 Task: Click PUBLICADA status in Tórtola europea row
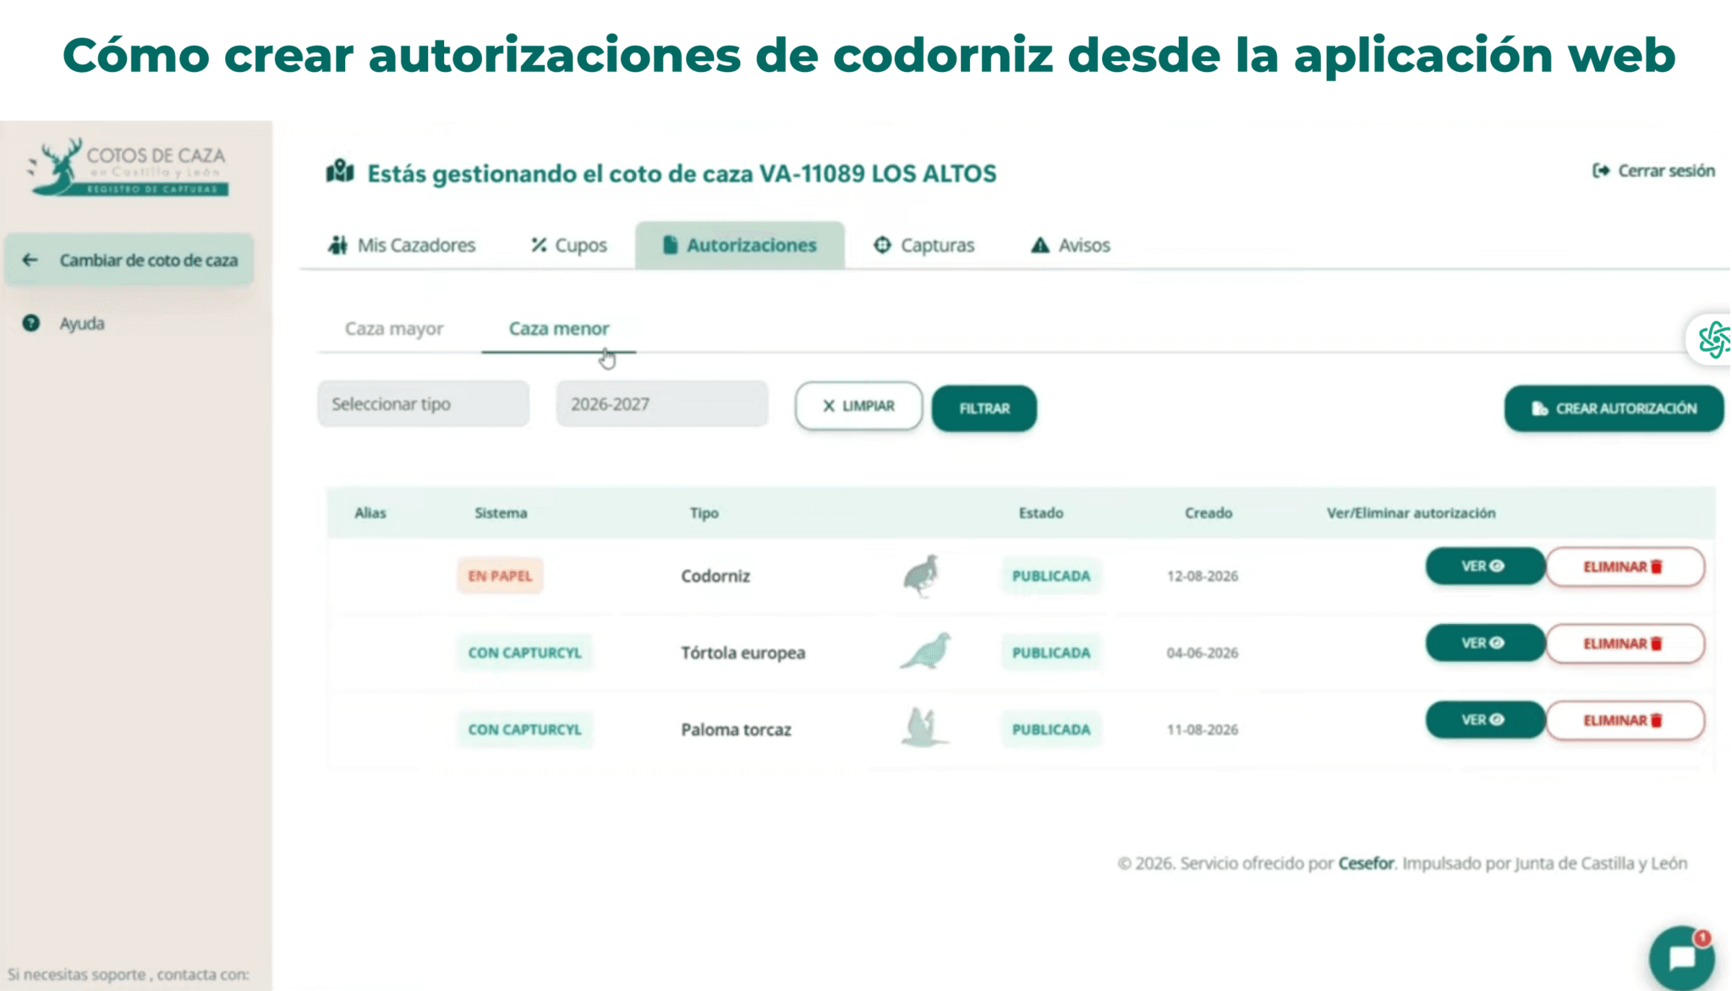(1051, 653)
